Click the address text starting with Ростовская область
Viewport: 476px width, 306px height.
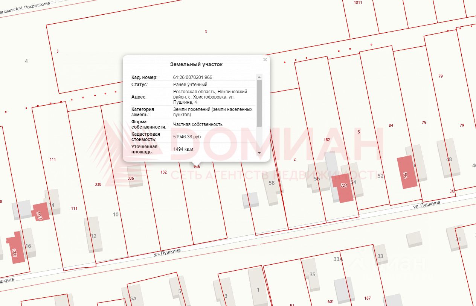pos(210,97)
